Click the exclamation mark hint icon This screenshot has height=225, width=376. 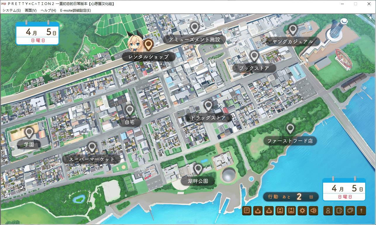point(361,211)
